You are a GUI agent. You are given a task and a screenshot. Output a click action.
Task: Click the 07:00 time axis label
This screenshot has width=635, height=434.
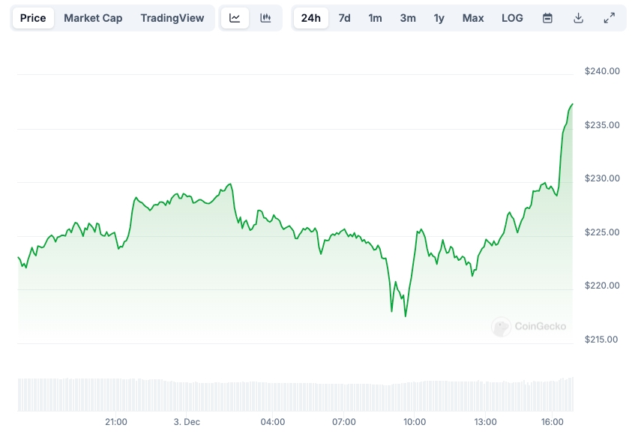tap(344, 422)
